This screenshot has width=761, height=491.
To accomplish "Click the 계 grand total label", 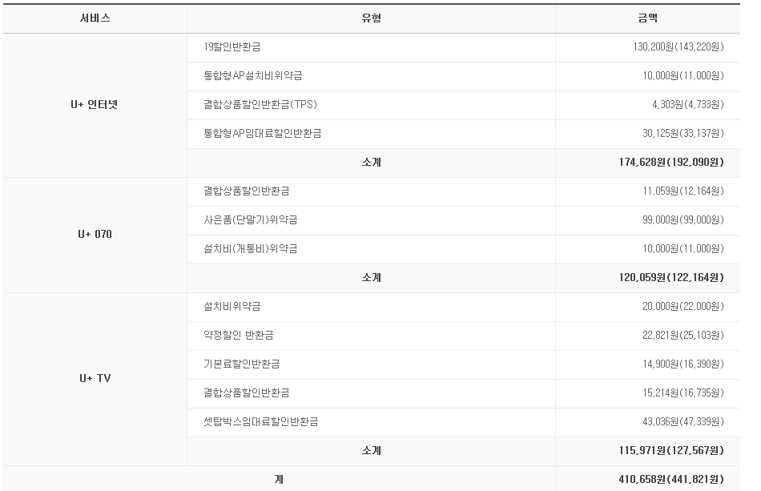I will tap(279, 480).
